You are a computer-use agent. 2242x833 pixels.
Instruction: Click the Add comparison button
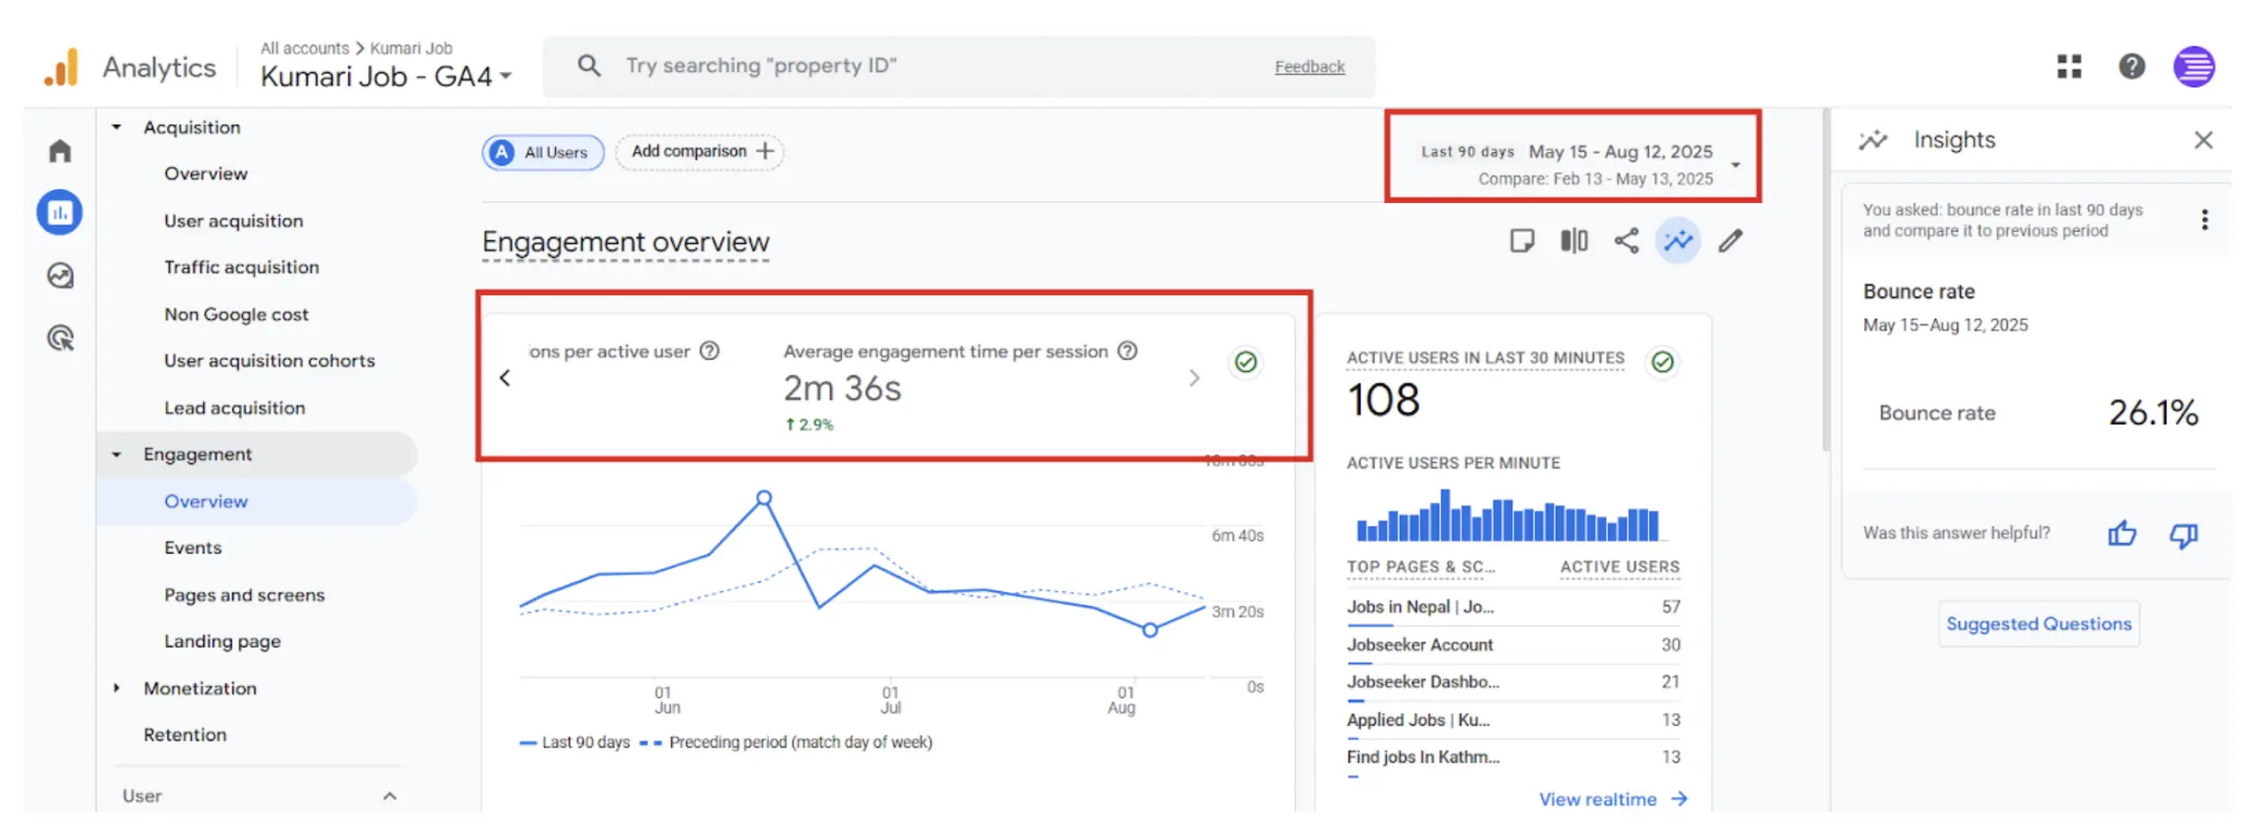700,152
